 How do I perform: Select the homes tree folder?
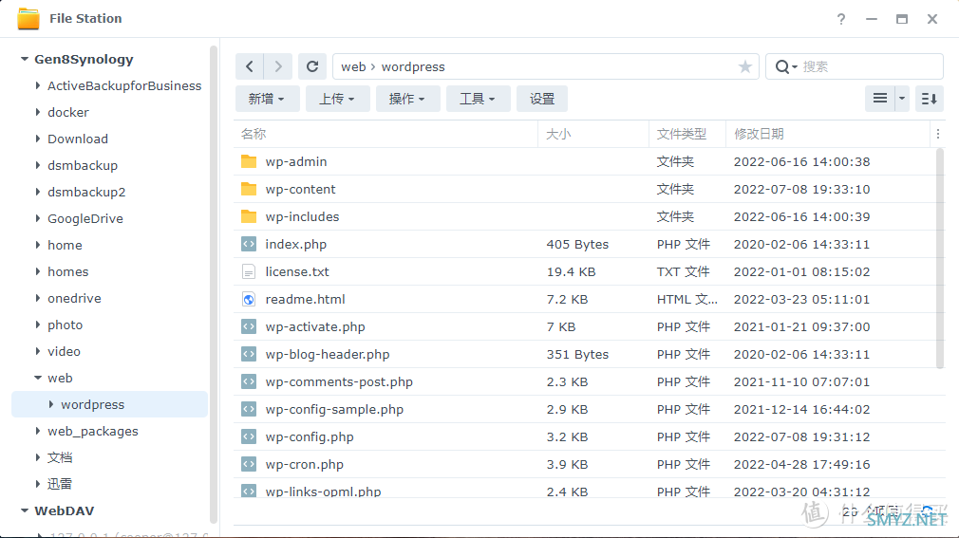(67, 271)
